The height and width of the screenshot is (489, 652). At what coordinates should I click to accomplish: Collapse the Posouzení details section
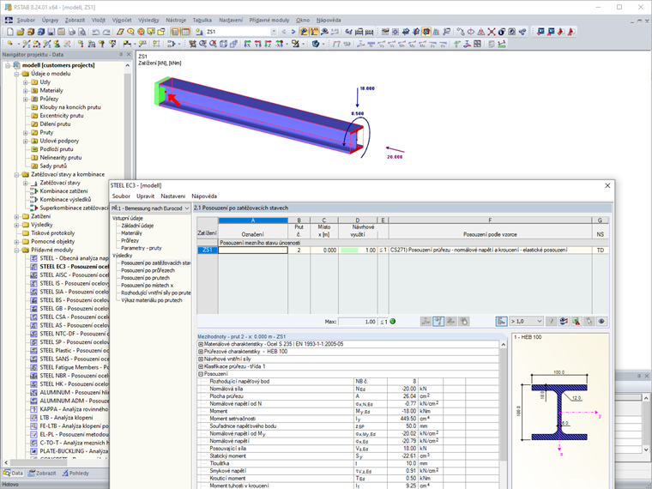(x=201, y=374)
